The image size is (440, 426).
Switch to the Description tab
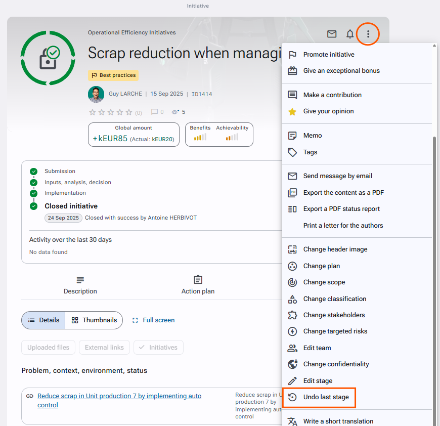pyautogui.click(x=80, y=285)
